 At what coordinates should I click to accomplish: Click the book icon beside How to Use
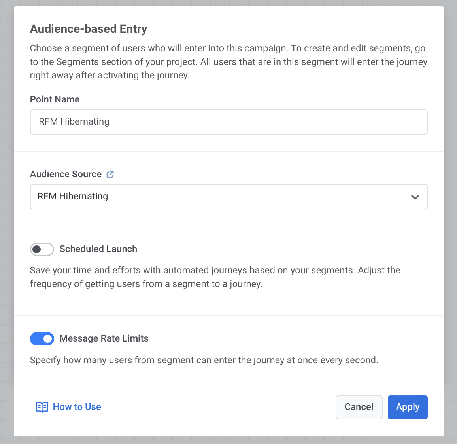click(42, 407)
